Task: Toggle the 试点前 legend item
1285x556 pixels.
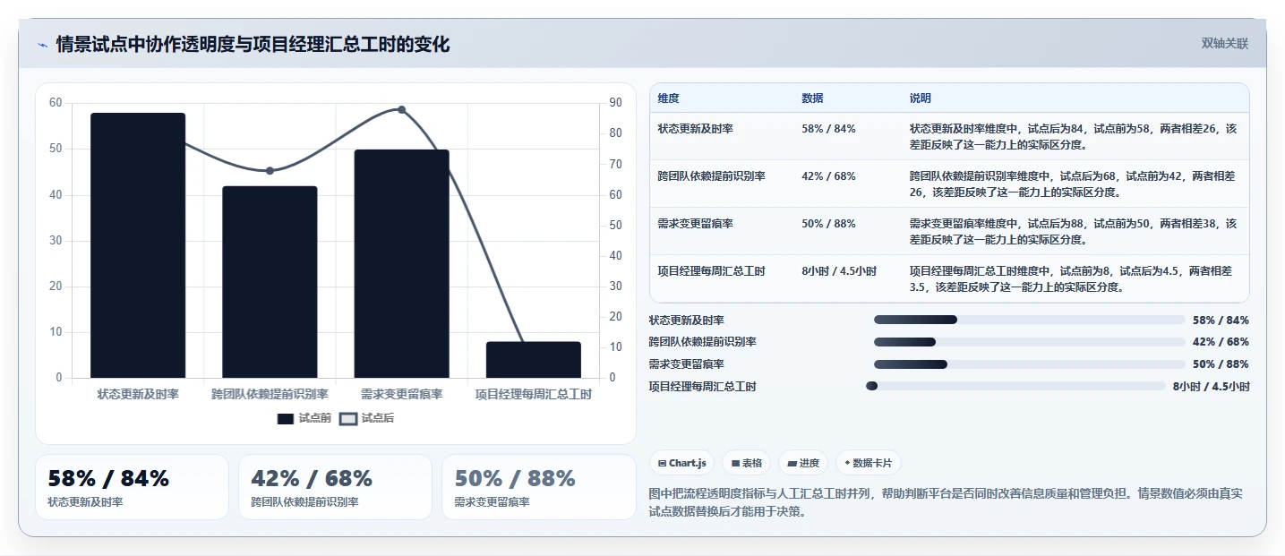Action: (x=304, y=418)
